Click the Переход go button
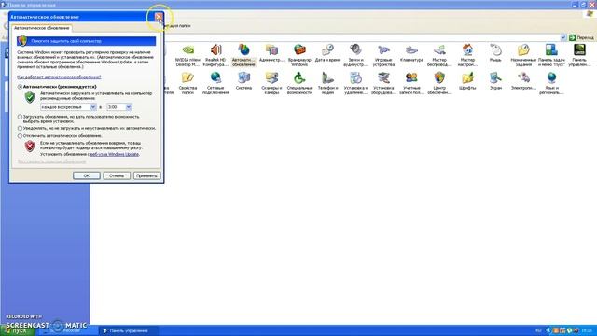The width and height of the screenshot is (597, 336). click(x=581, y=37)
